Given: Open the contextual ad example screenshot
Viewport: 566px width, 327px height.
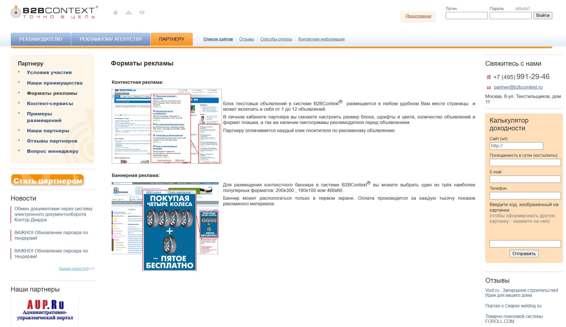Looking at the screenshot, I should (167, 126).
